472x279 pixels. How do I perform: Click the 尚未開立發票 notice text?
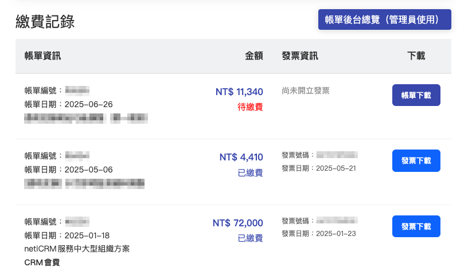coord(306,91)
